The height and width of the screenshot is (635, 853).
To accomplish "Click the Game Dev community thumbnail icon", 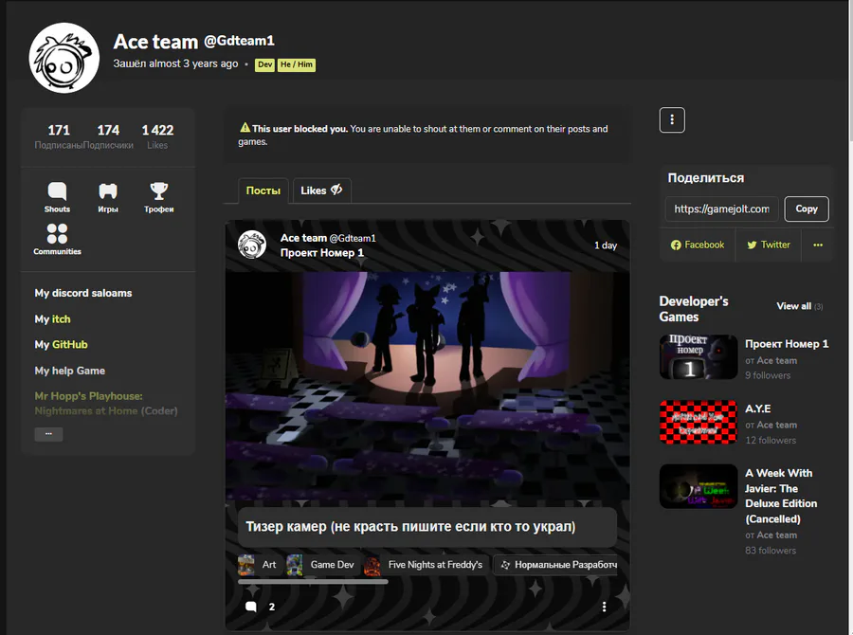I will (x=295, y=565).
